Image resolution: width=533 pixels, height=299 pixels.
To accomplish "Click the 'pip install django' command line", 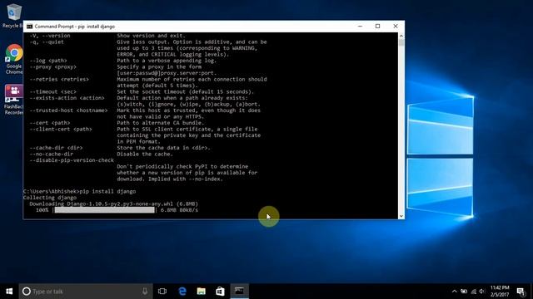I will tap(80, 192).
